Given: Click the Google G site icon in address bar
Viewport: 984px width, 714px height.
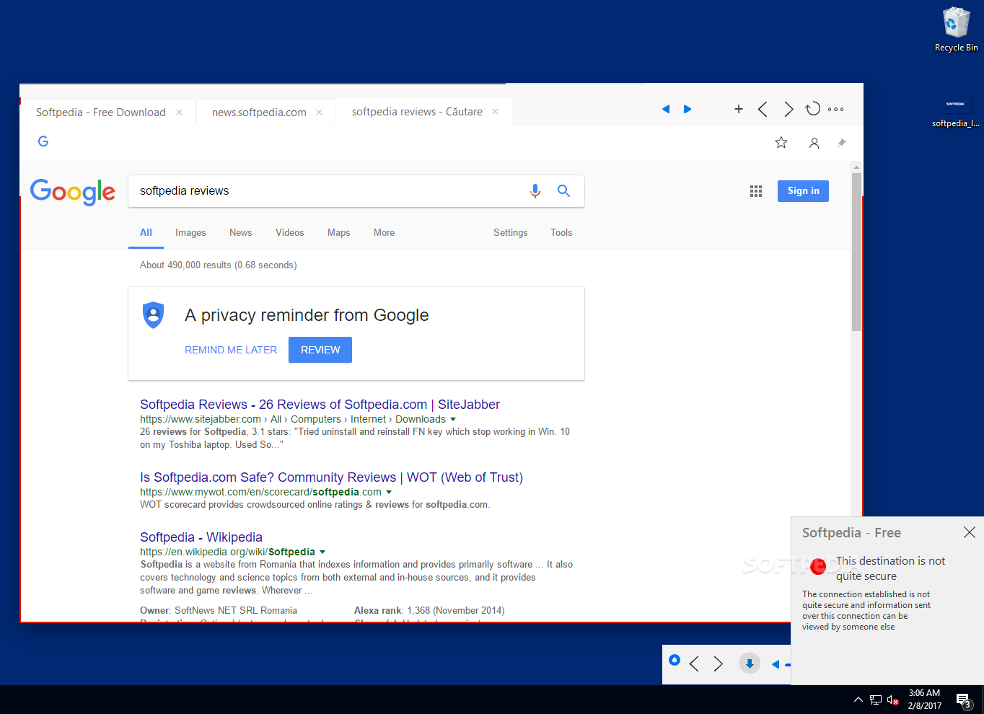Looking at the screenshot, I should [x=43, y=141].
